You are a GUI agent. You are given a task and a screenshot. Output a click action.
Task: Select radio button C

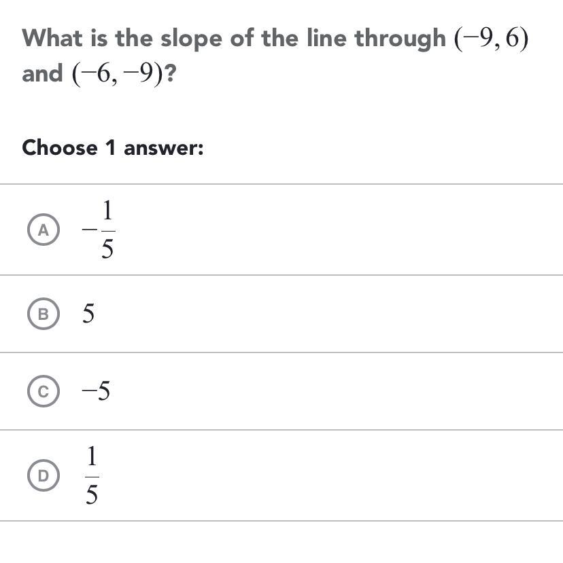[44, 391]
